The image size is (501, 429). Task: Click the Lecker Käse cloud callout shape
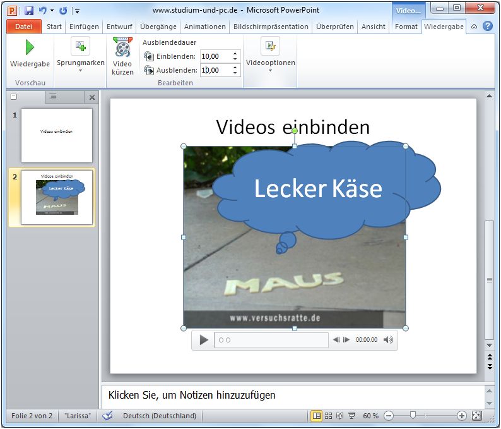[326, 189]
